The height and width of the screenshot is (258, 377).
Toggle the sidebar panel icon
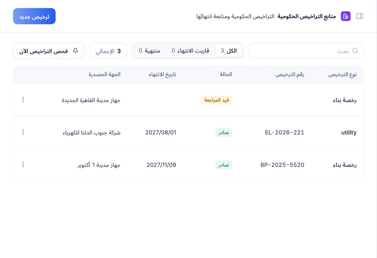click(360, 16)
